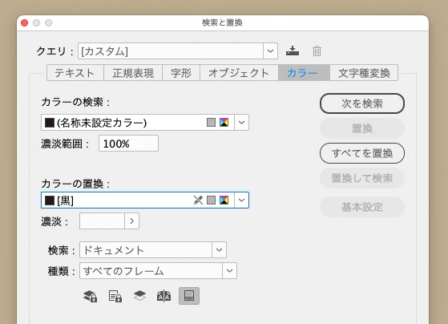The height and width of the screenshot is (324, 448).
Task: Toggle include locked stories search
Action: [115, 296]
